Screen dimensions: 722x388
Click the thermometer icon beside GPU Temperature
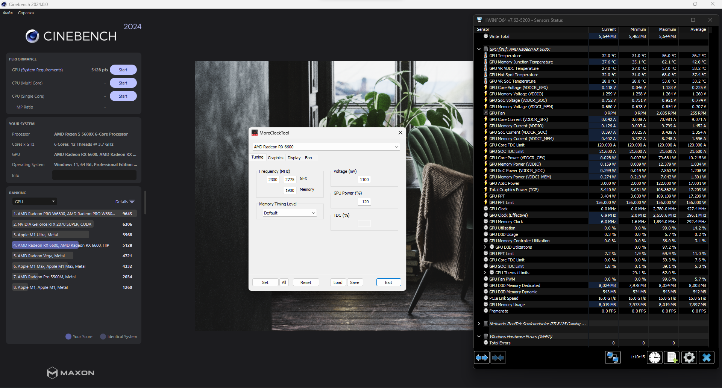pos(486,56)
